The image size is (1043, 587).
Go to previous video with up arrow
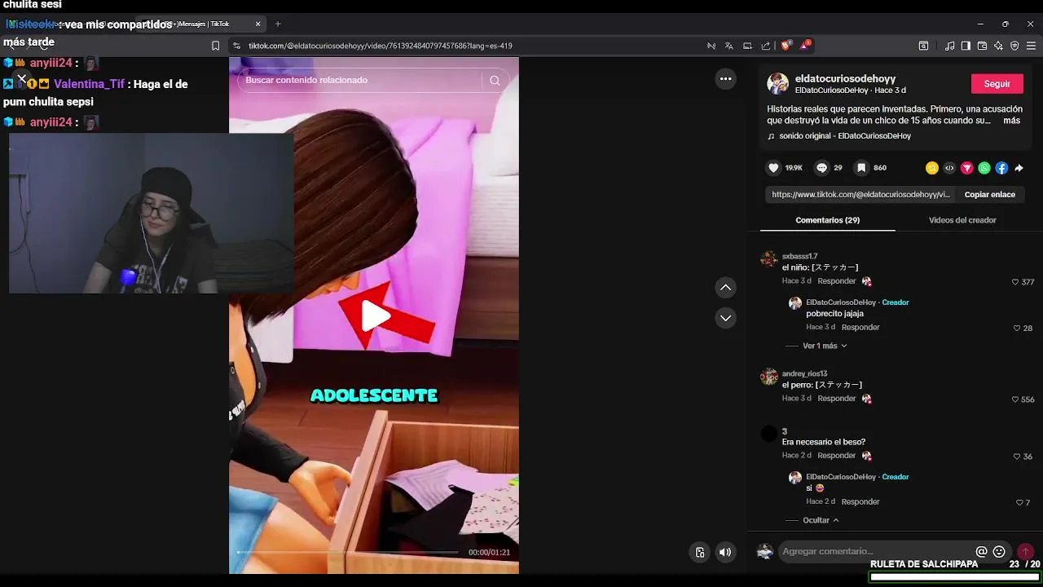coord(725,288)
